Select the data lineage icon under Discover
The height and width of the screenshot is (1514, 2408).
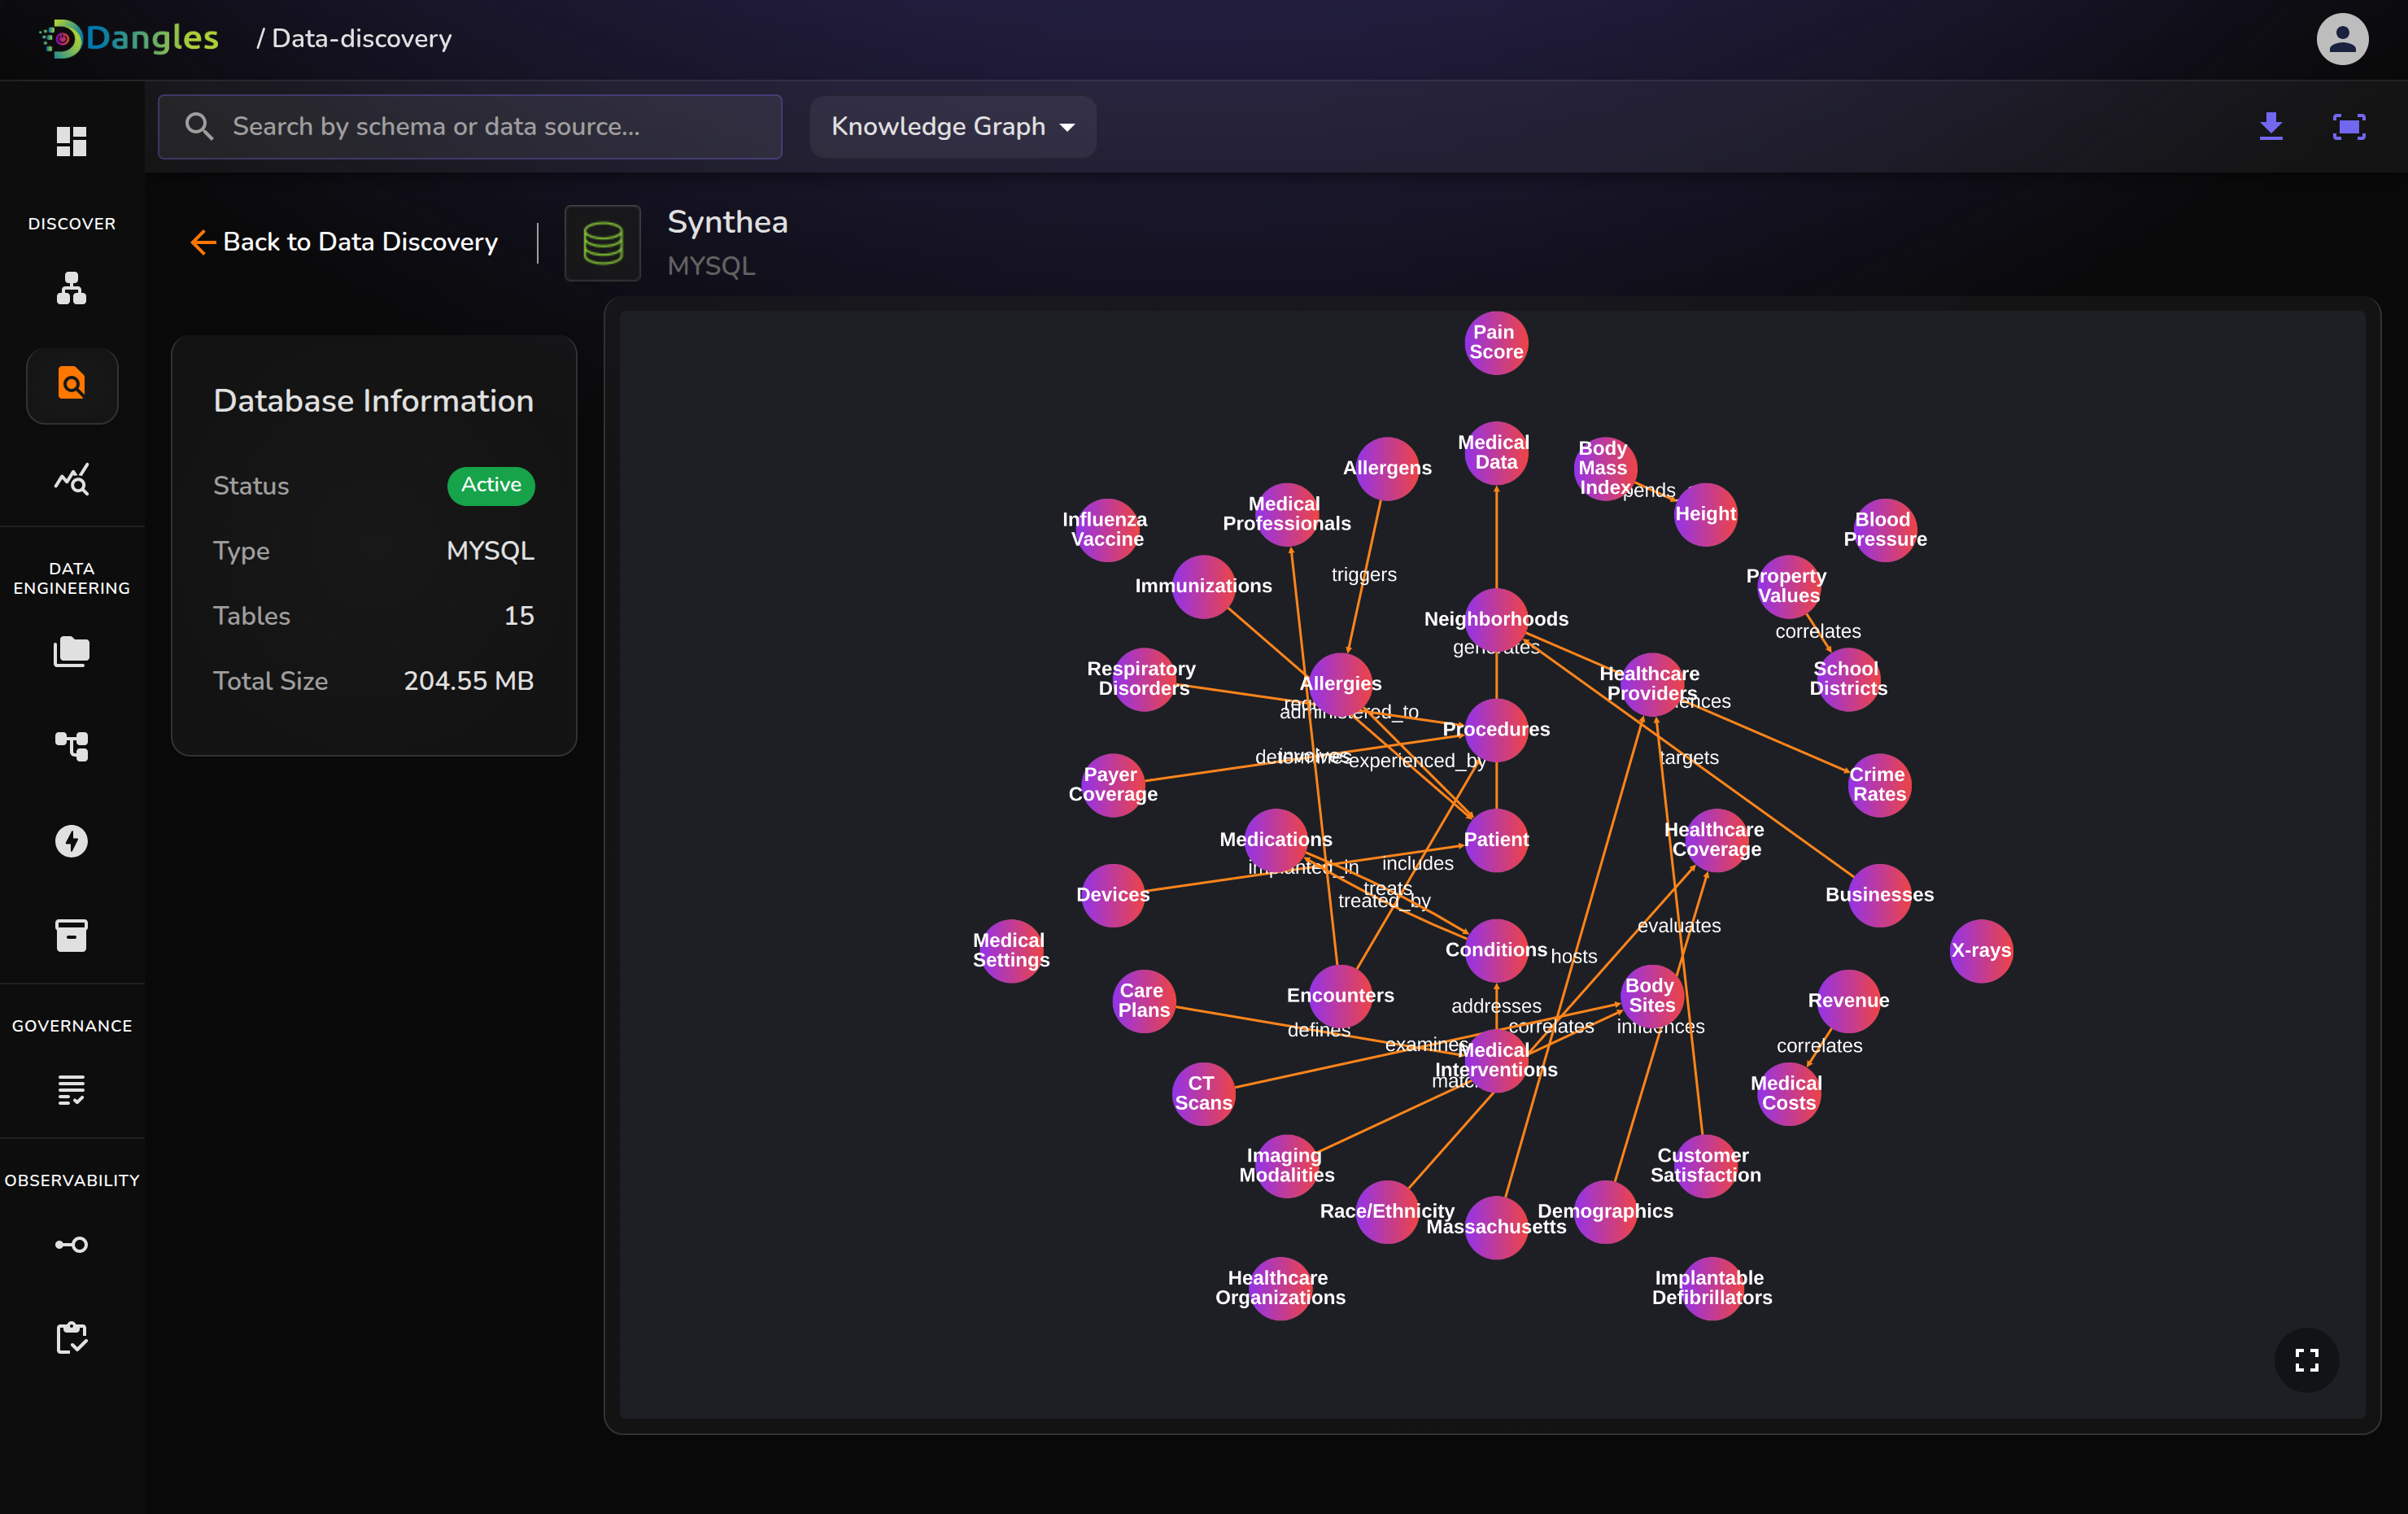71,289
